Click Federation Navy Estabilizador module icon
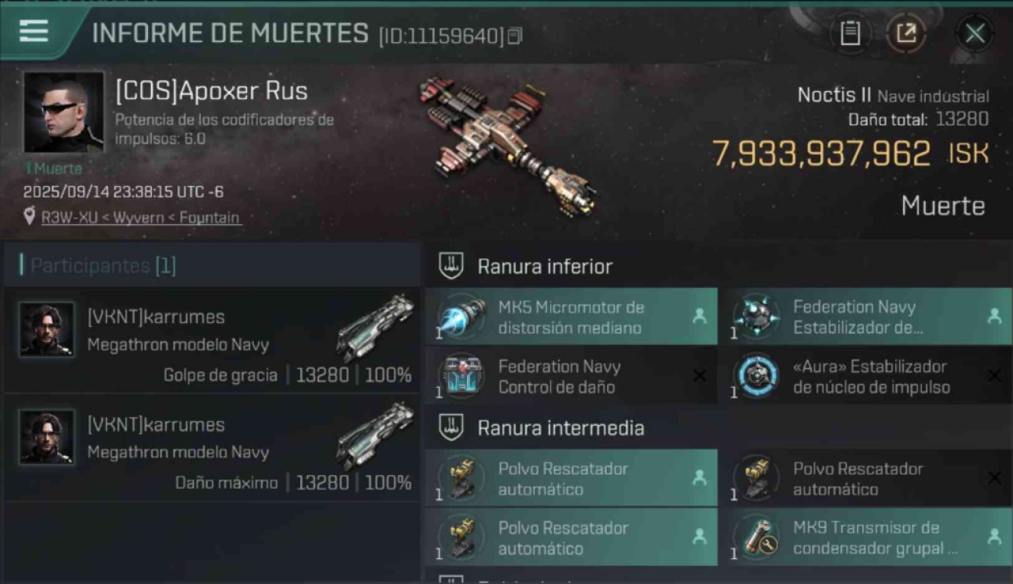Viewport: 1013px width, 584px height. 757,317
